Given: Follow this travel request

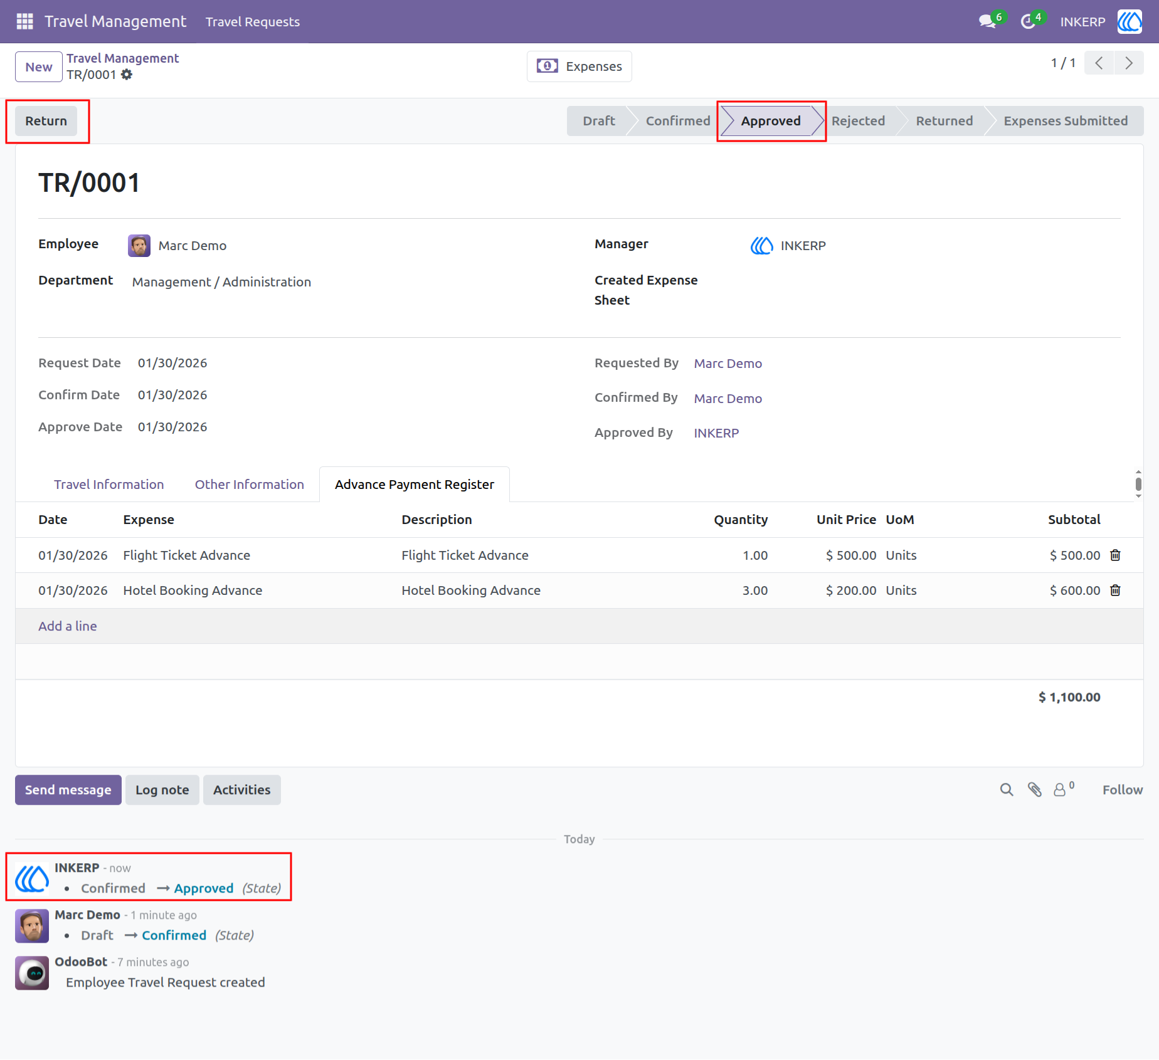Looking at the screenshot, I should tap(1123, 790).
